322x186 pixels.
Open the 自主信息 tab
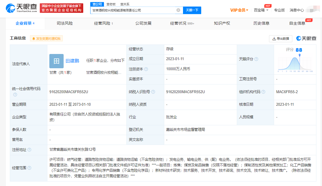[297, 23]
